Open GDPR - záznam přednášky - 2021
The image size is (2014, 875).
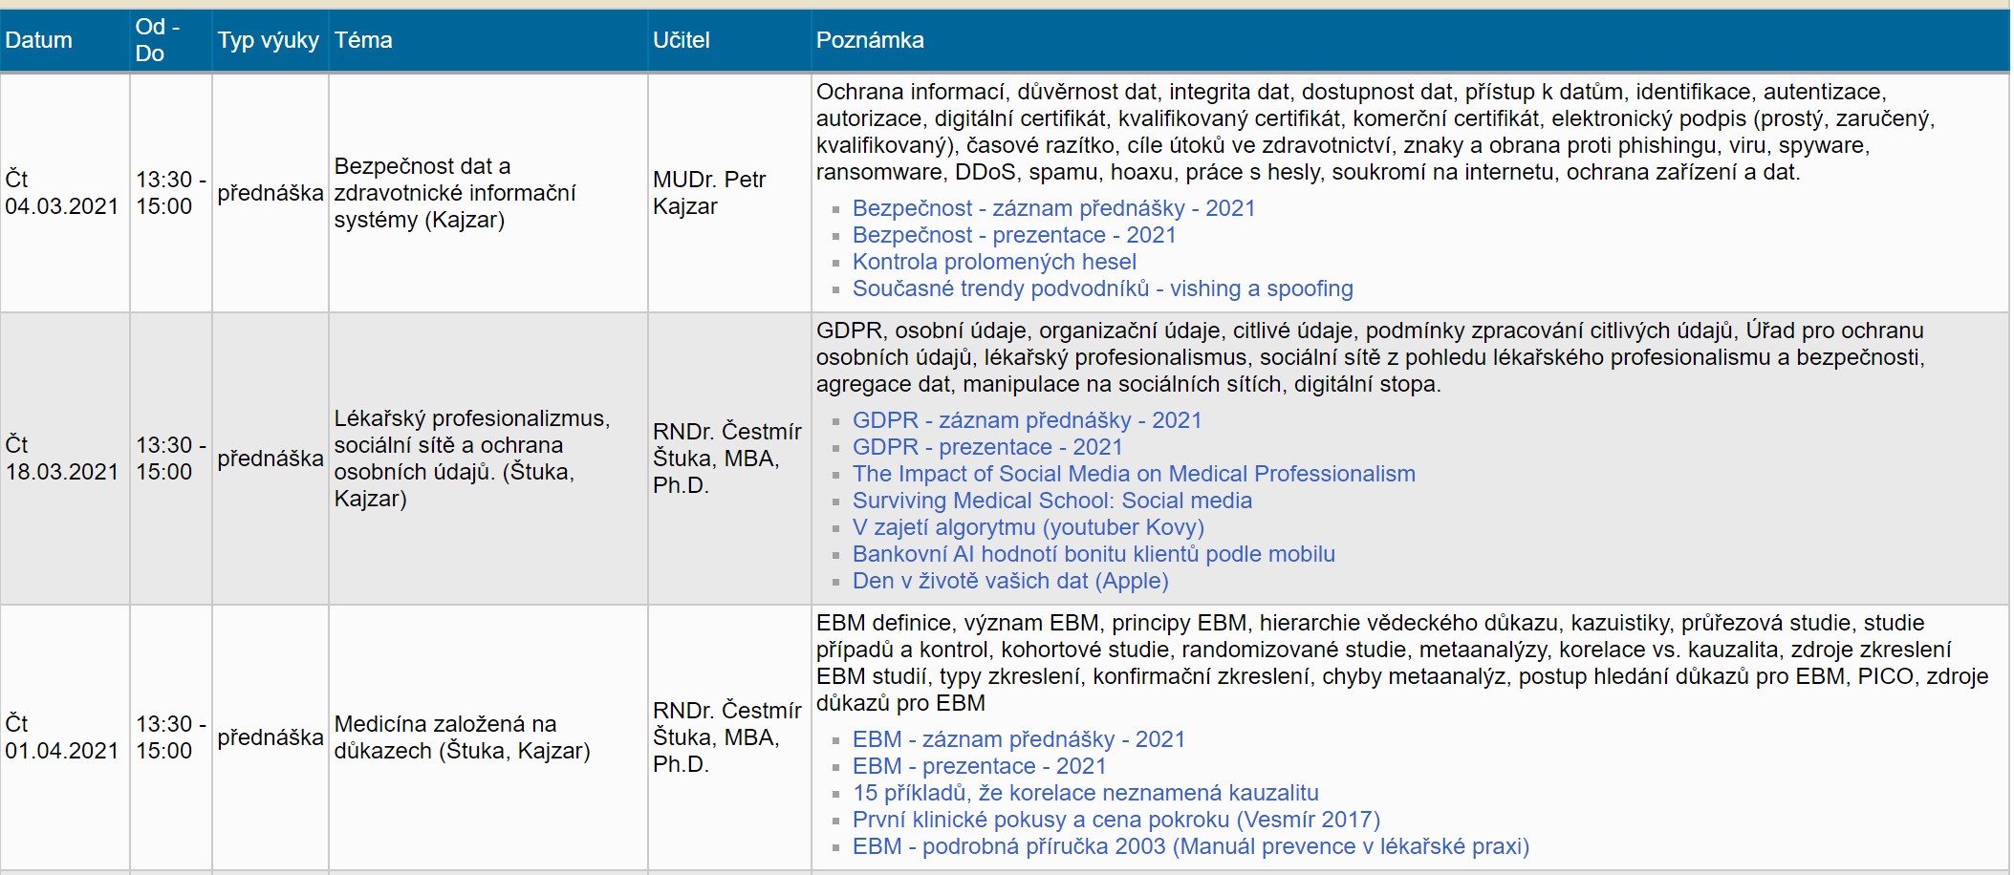pos(1027,420)
